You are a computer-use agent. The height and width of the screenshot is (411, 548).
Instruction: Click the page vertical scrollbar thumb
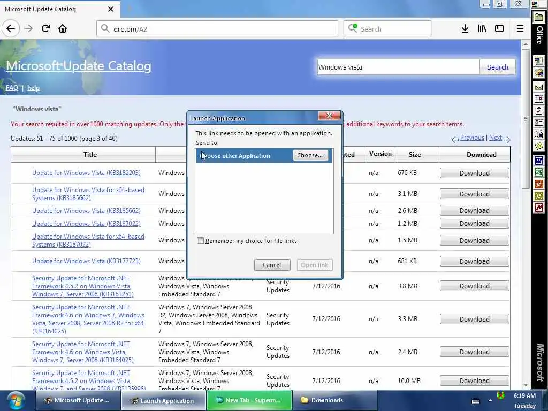click(x=526, y=119)
